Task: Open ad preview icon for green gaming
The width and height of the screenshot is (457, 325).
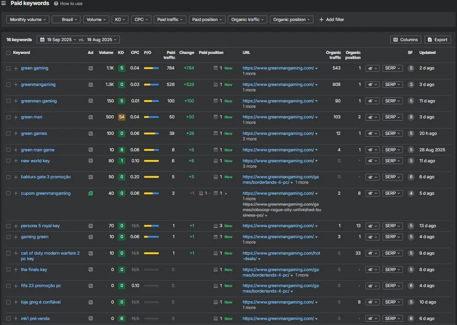Action: click(x=91, y=68)
